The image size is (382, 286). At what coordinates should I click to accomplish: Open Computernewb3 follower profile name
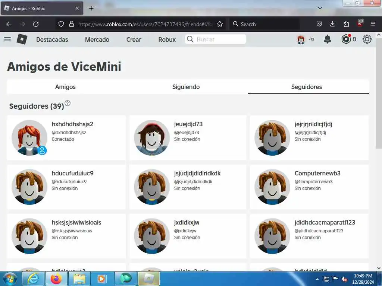[x=317, y=173]
